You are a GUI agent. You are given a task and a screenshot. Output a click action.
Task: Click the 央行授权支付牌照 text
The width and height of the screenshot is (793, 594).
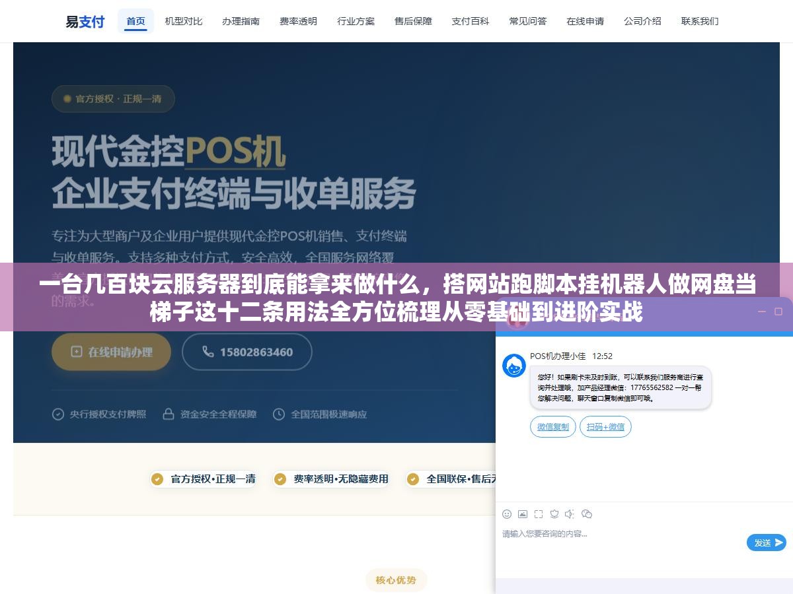108,414
